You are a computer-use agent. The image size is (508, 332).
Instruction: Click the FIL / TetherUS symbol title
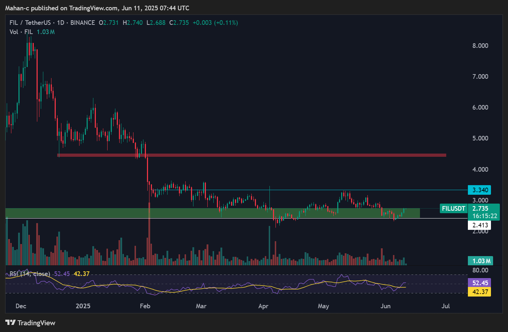30,23
